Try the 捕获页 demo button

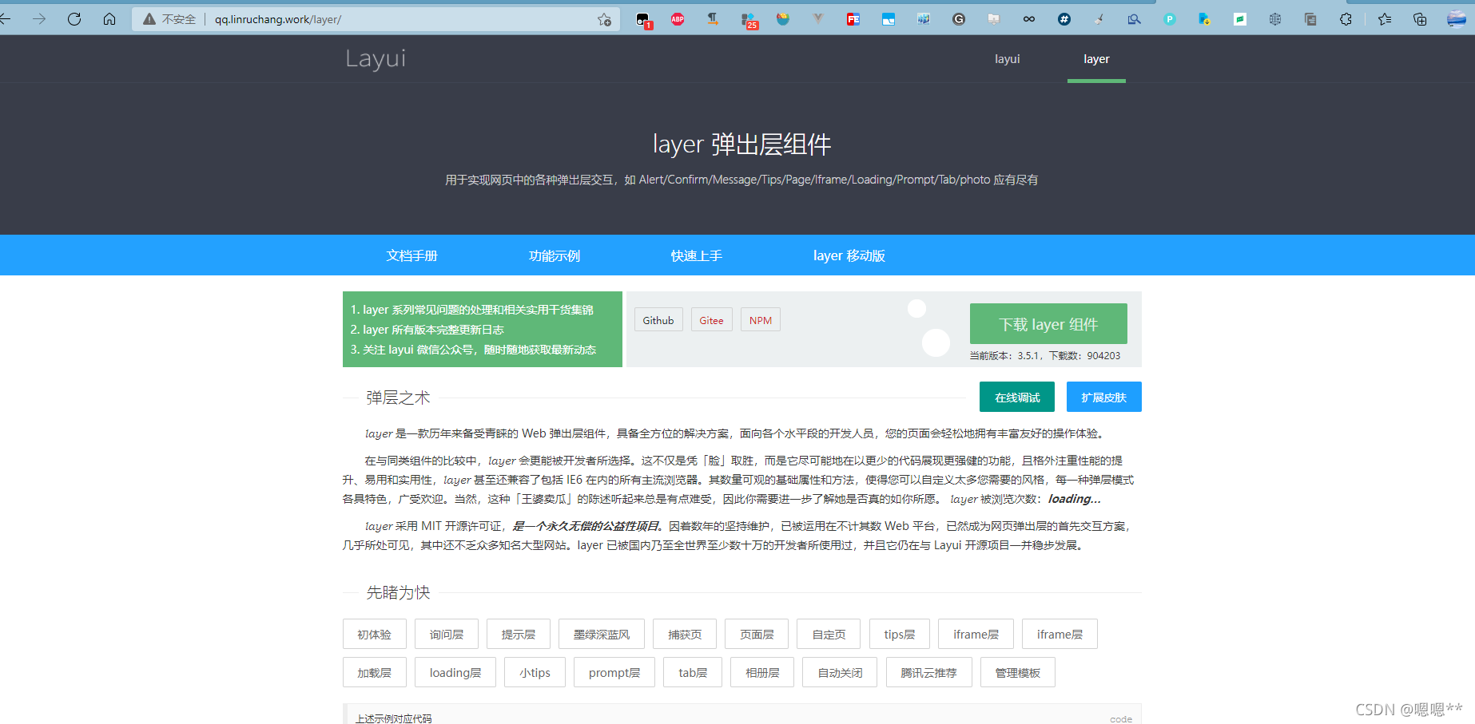pos(685,634)
